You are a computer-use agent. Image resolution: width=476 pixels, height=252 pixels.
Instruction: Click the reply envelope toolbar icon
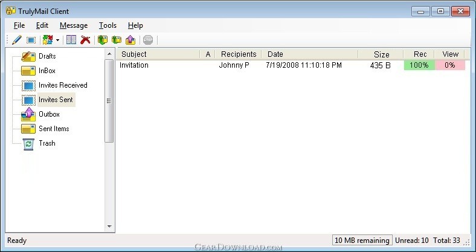[x=103, y=40]
